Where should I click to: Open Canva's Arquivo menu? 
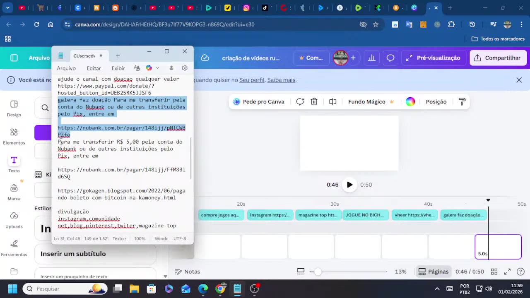(x=39, y=58)
